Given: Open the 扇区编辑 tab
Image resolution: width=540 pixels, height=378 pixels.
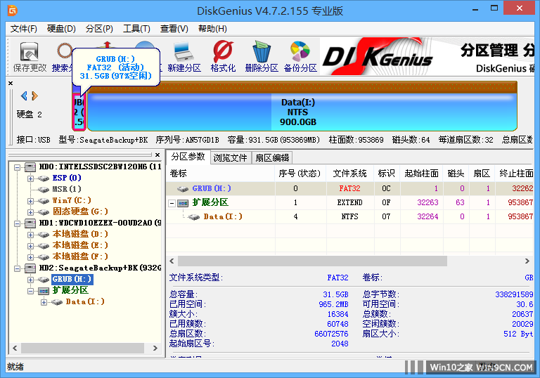Looking at the screenshot, I should [x=271, y=157].
